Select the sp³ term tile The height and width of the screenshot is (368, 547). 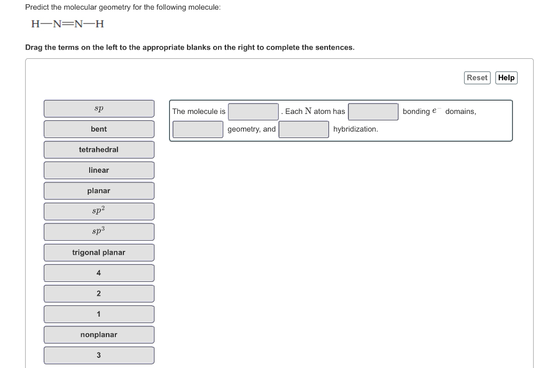99,232
